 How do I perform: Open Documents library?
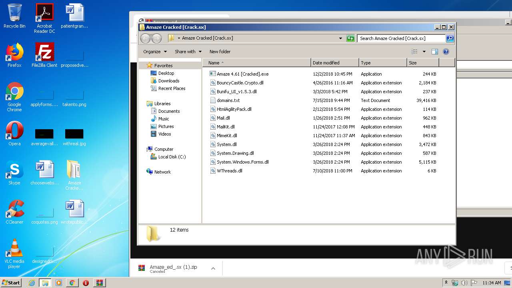pyautogui.click(x=169, y=111)
